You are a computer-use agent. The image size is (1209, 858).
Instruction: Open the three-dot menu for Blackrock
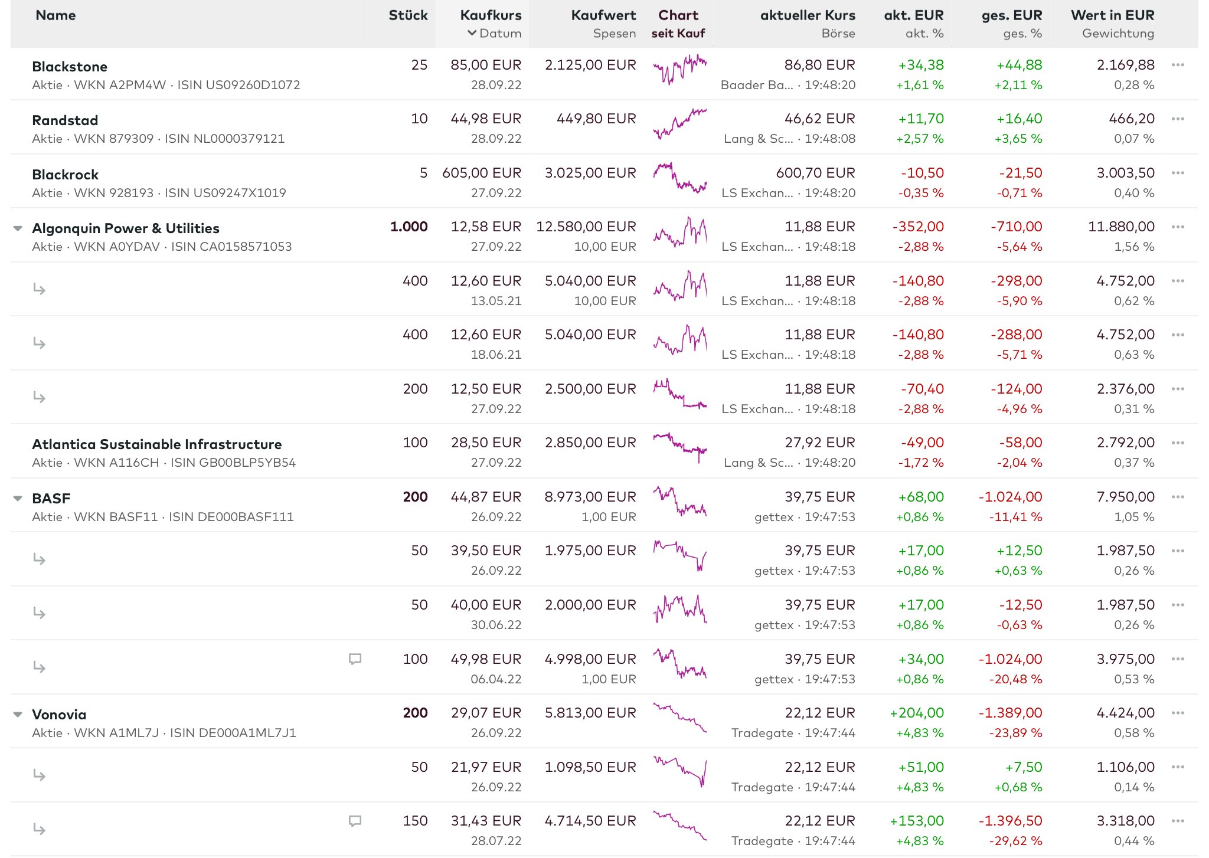1177,173
